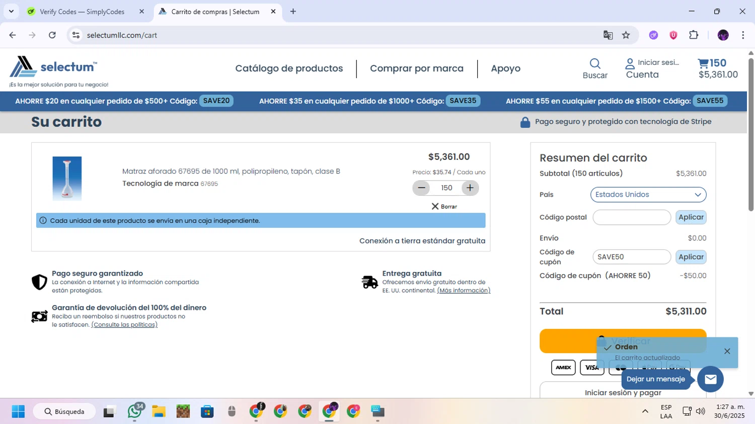
Task: Open the Consulte las políticas link
Action: (124, 324)
